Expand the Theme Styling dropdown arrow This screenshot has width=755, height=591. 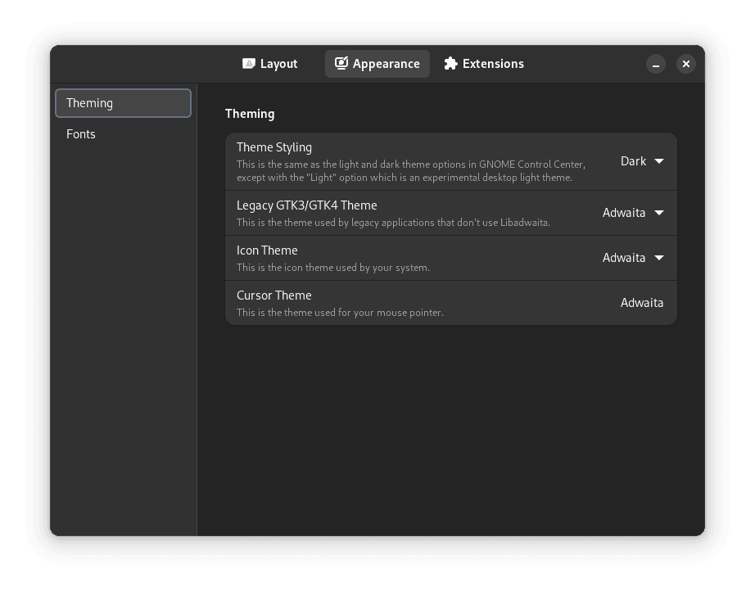659,161
